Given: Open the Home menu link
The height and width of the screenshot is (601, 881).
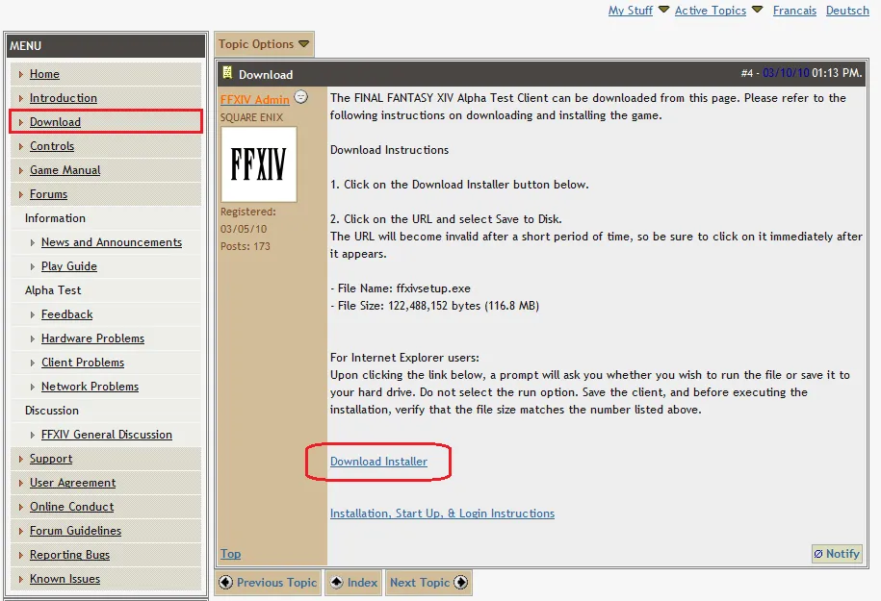Looking at the screenshot, I should 44,74.
